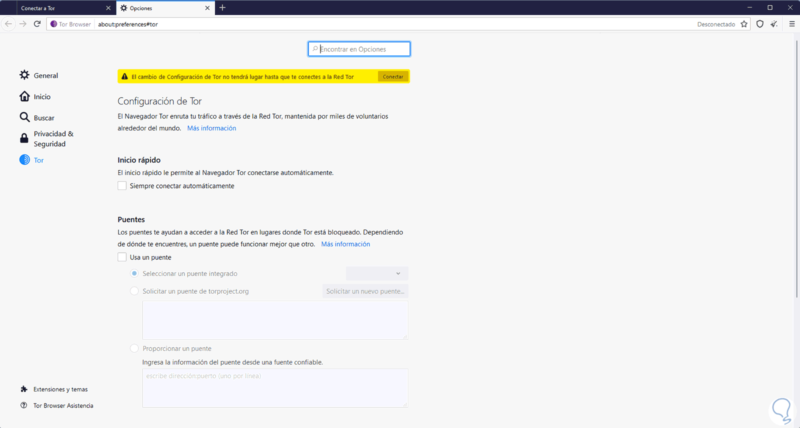Expand the integrated bridge dropdown
Image resolution: width=800 pixels, height=428 pixels.
377,273
